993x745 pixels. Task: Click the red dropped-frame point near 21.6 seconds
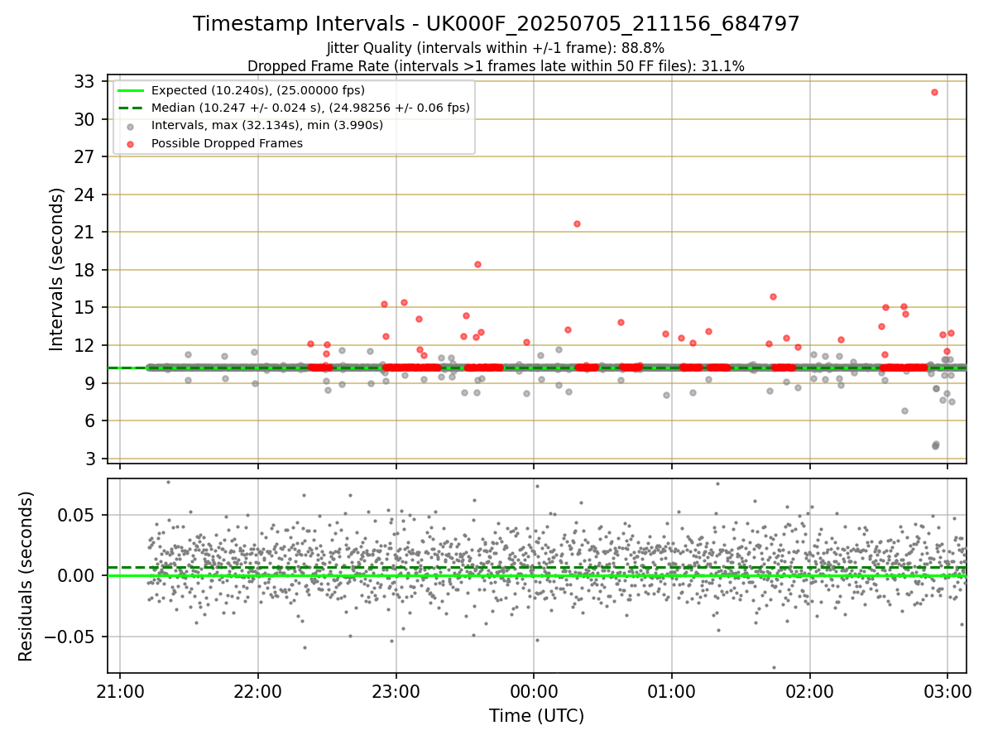pos(577,223)
